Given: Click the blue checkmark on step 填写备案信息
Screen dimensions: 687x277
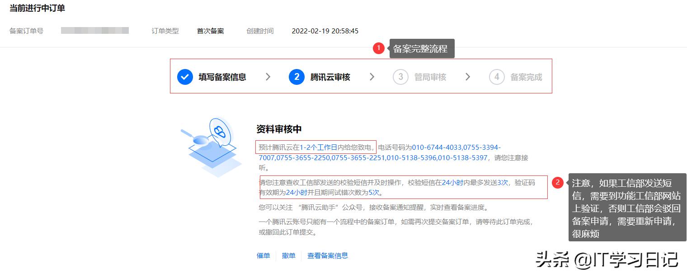Looking at the screenshot, I should coord(185,77).
